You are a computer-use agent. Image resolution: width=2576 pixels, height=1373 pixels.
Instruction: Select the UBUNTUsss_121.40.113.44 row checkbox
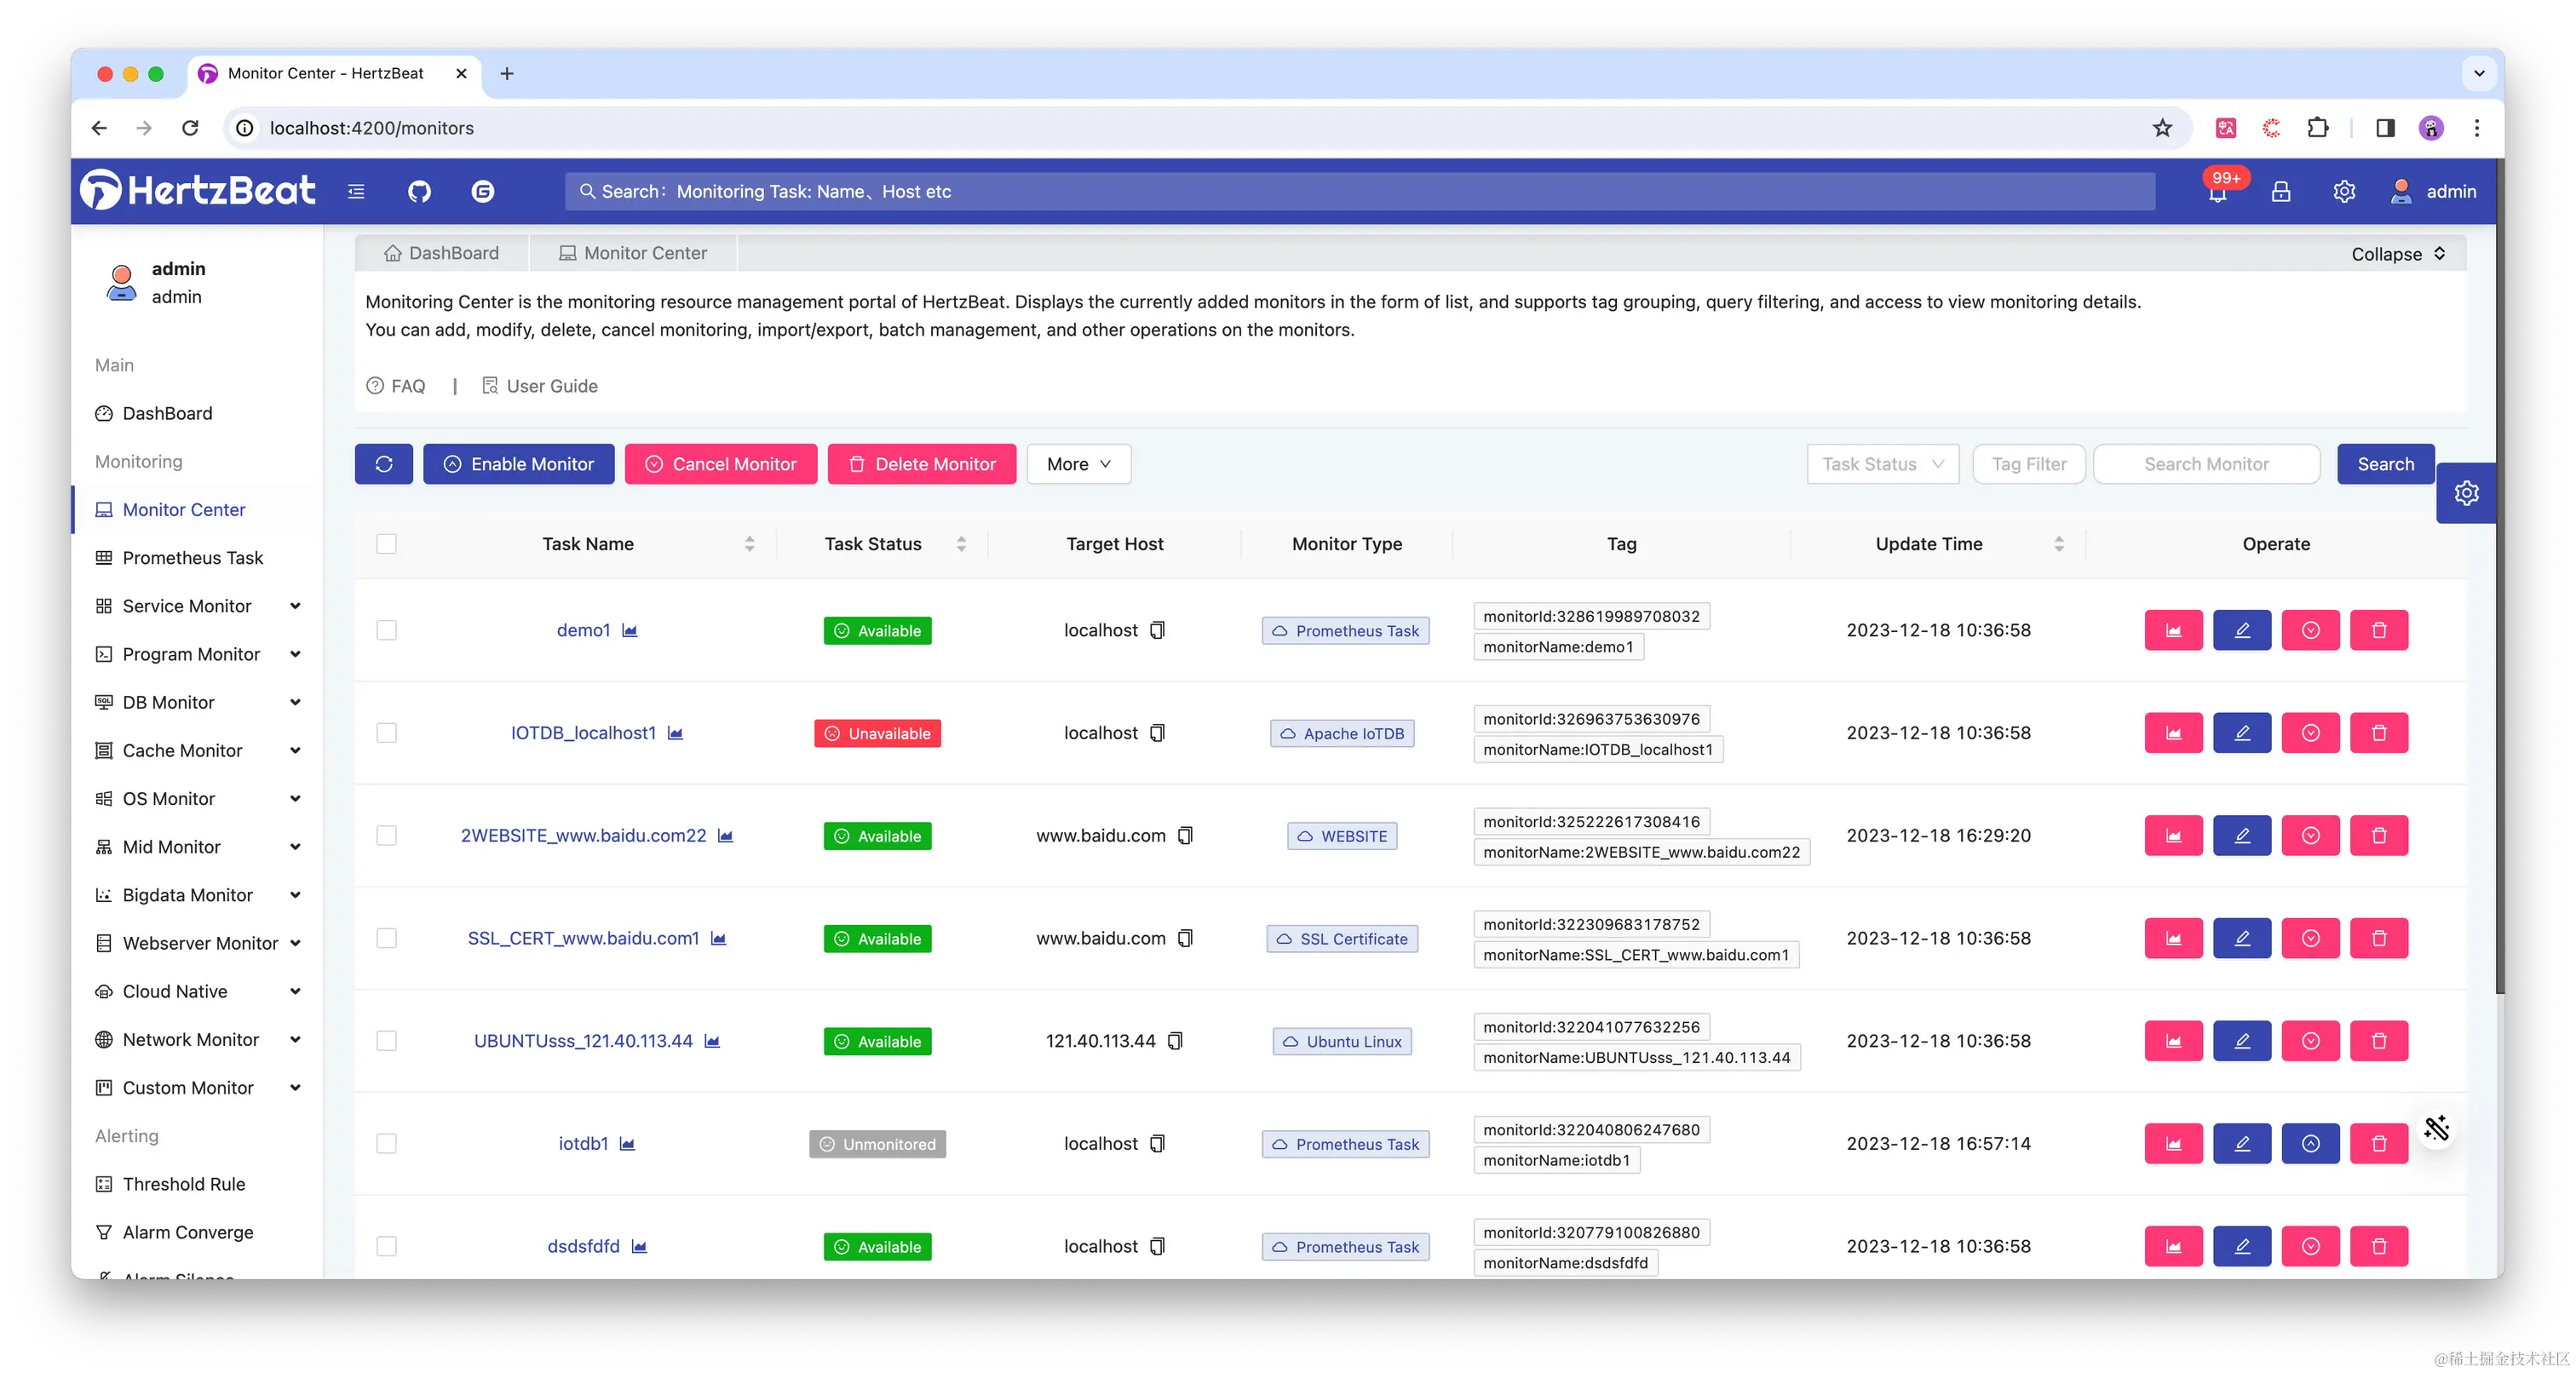(387, 1041)
